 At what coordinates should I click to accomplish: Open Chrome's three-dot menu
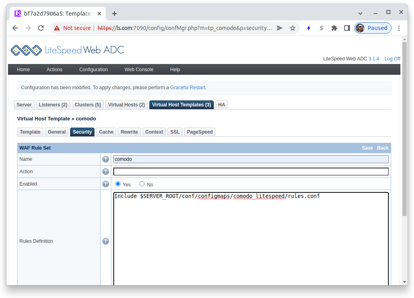coord(399,28)
